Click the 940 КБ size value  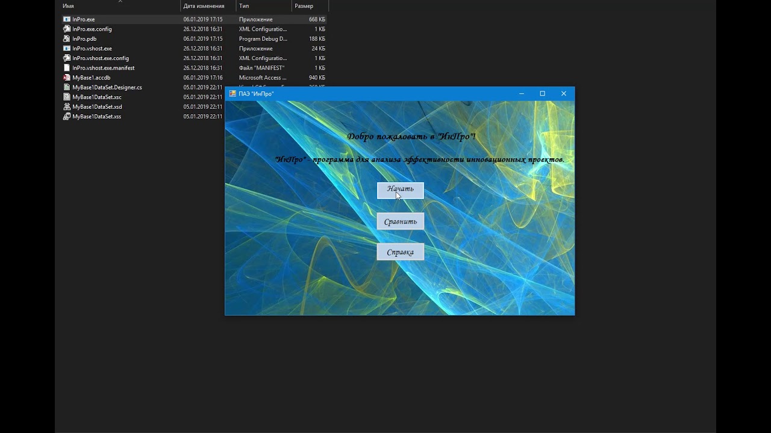tap(317, 78)
